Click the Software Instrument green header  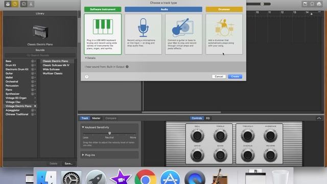tap(103, 9)
